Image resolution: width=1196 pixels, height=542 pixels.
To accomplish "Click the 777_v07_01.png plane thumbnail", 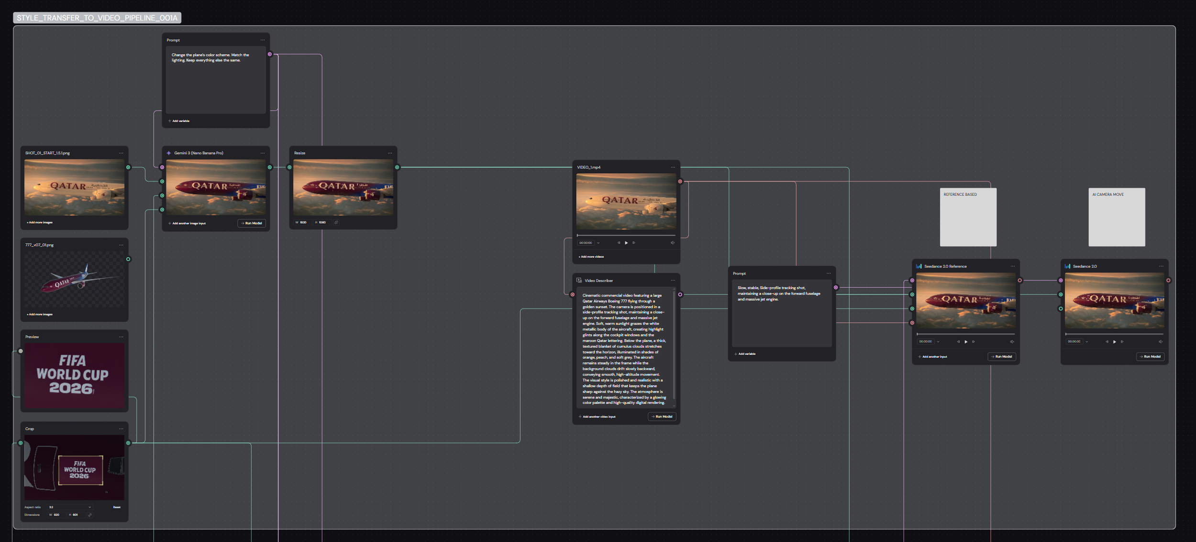I will [x=74, y=280].
